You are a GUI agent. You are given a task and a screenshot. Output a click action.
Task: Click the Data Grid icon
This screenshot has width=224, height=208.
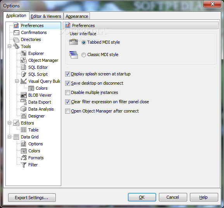[16, 137]
